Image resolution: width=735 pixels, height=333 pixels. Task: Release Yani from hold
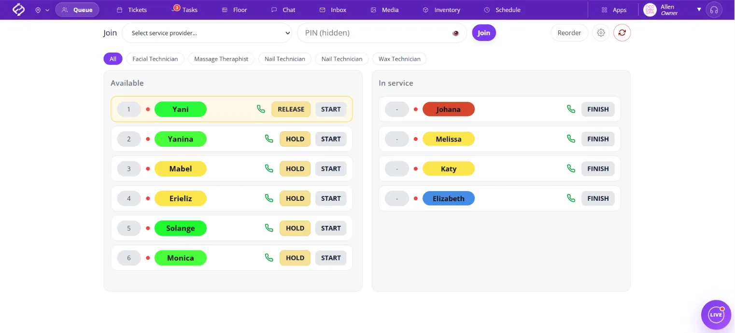point(291,109)
